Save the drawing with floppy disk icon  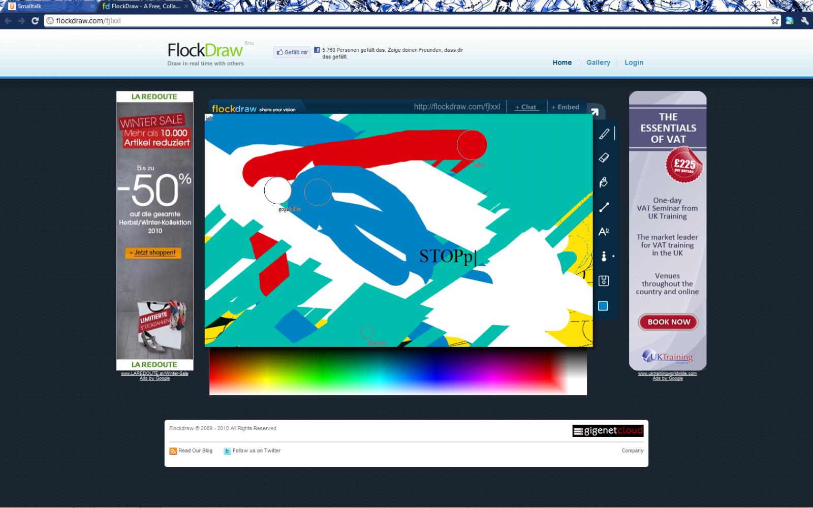(x=604, y=281)
